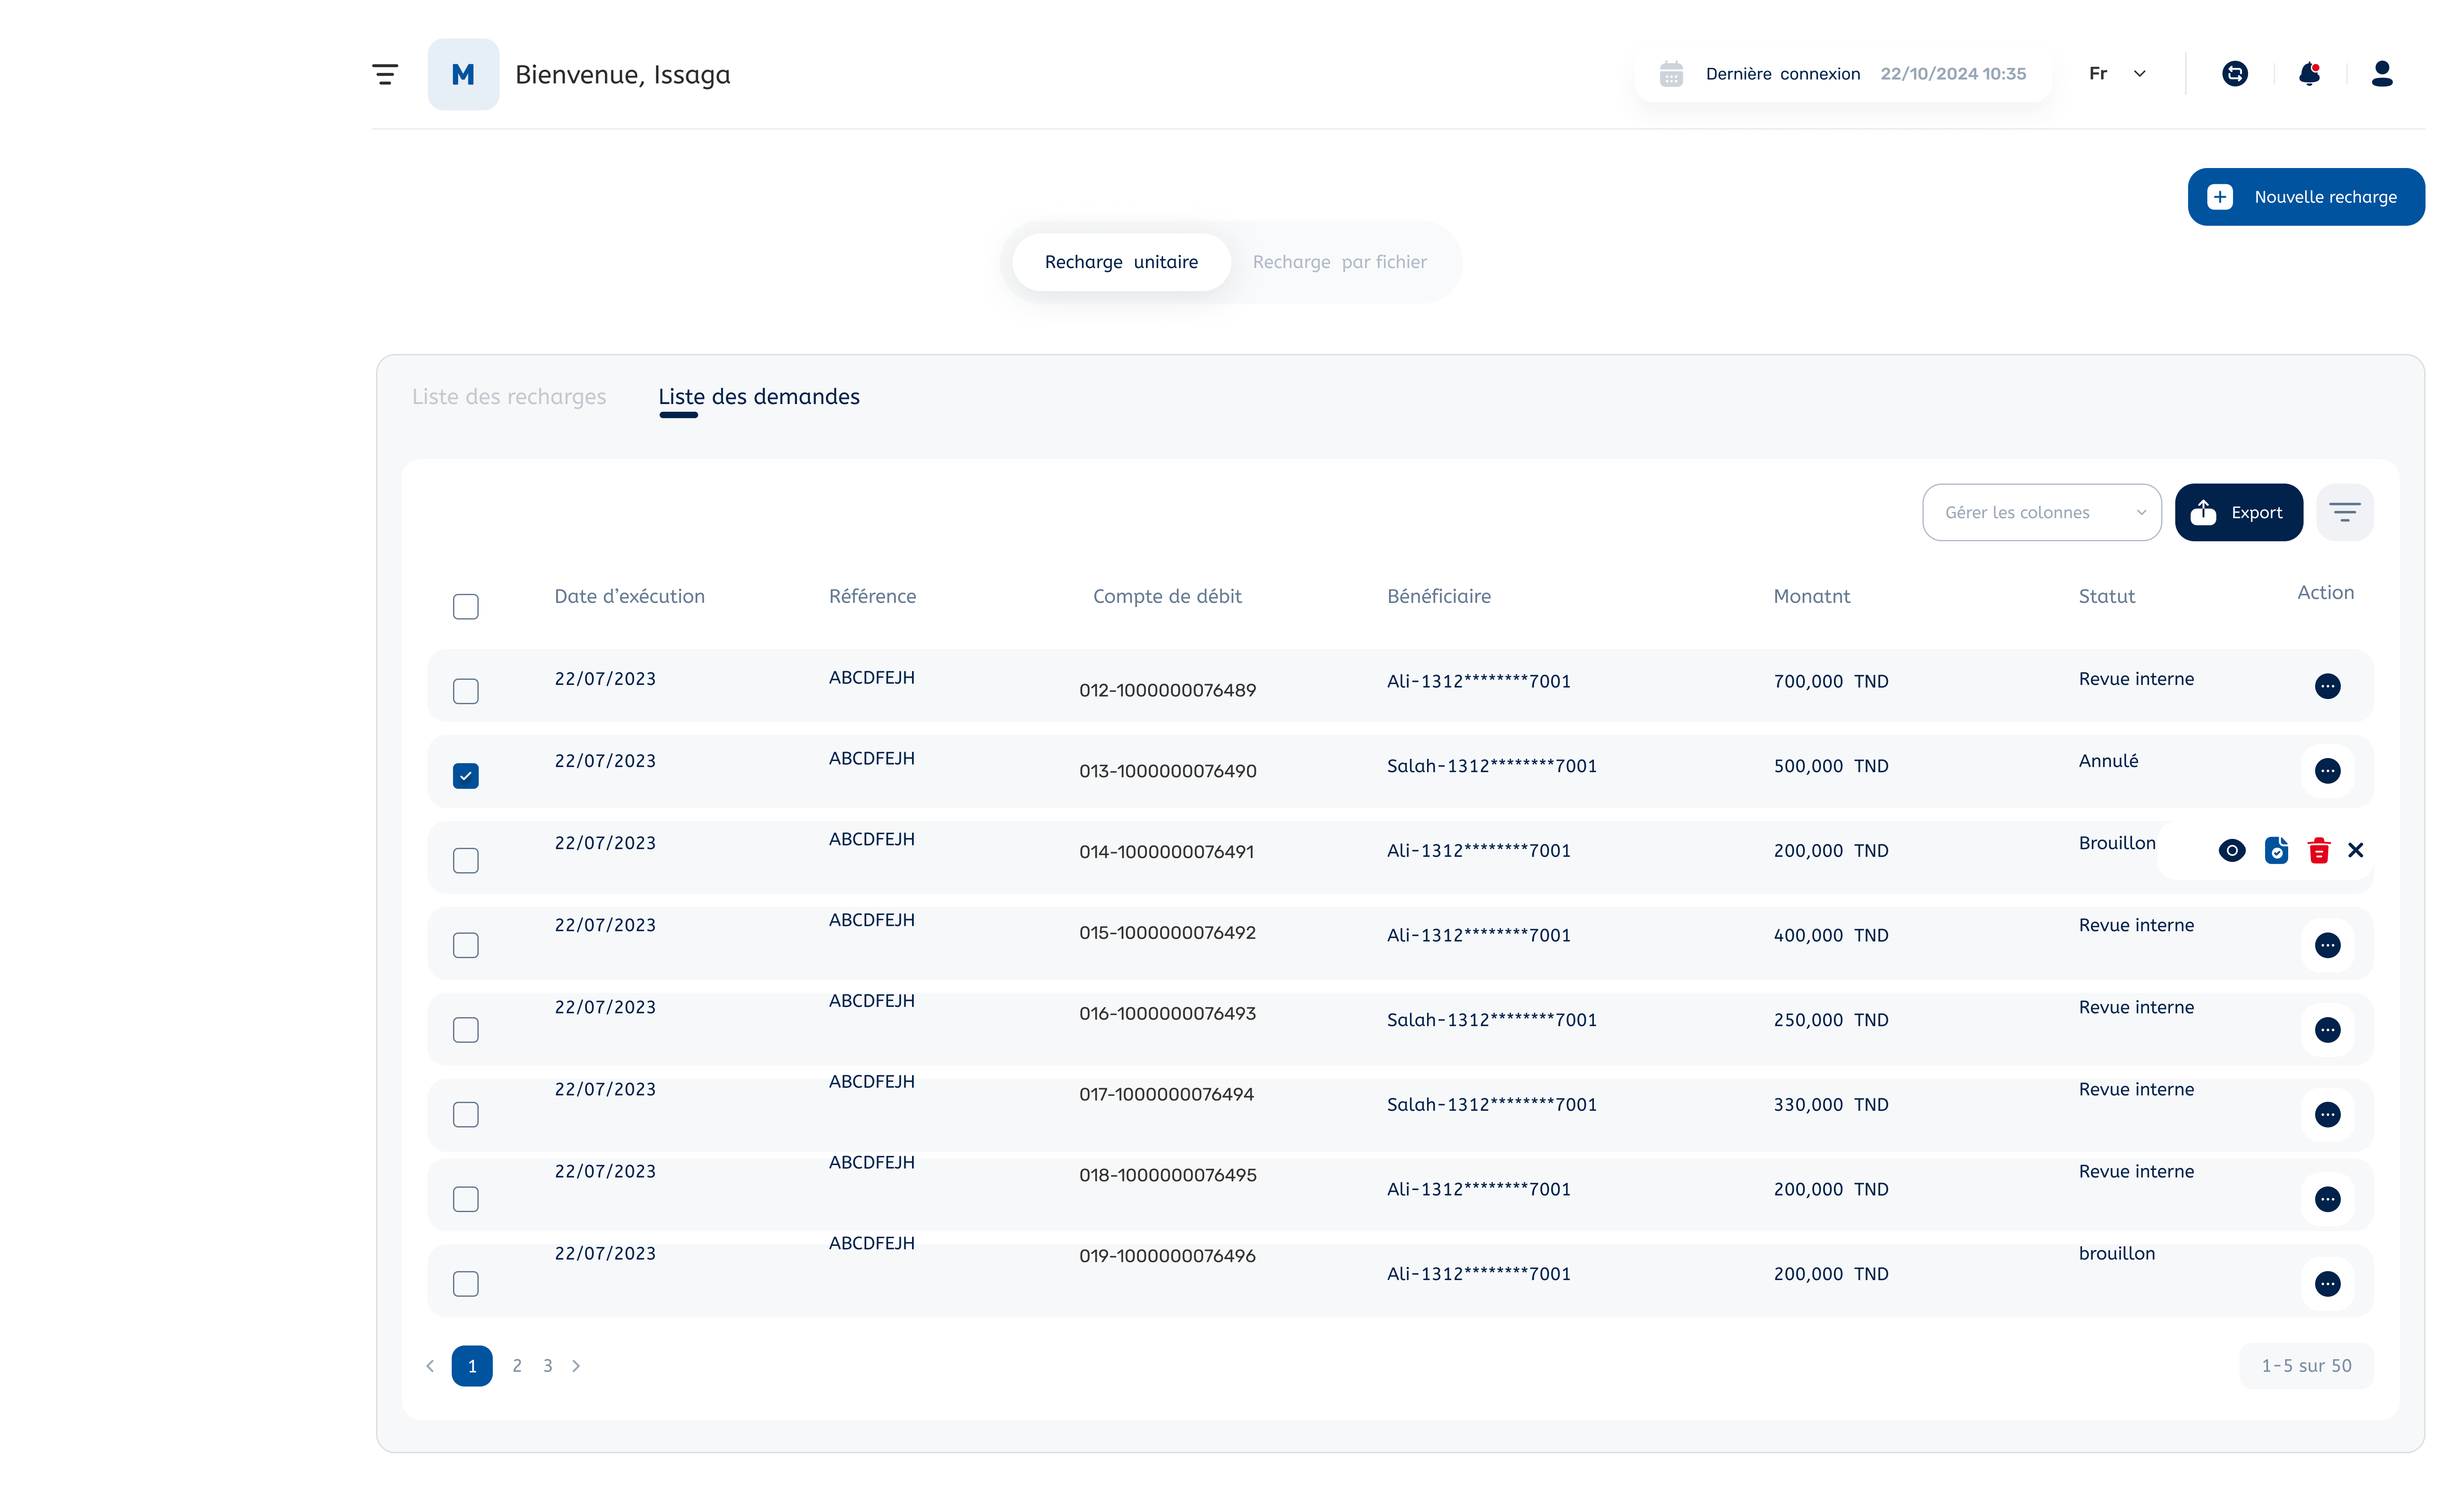The image size is (2464, 1493).
Task: Click the 500,000 TND amount
Action: click(1831, 767)
